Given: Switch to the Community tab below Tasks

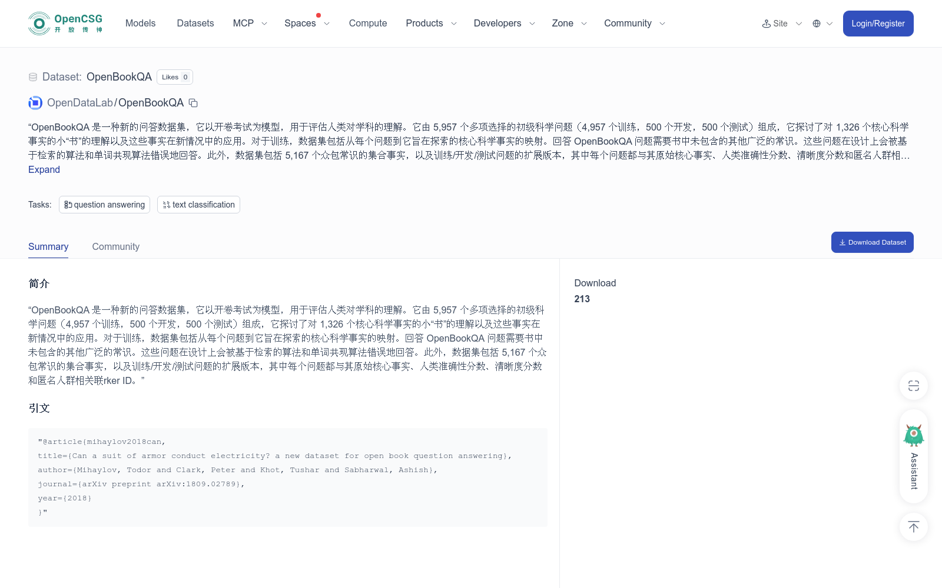Looking at the screenshot, I should click(x=116, y=246).
